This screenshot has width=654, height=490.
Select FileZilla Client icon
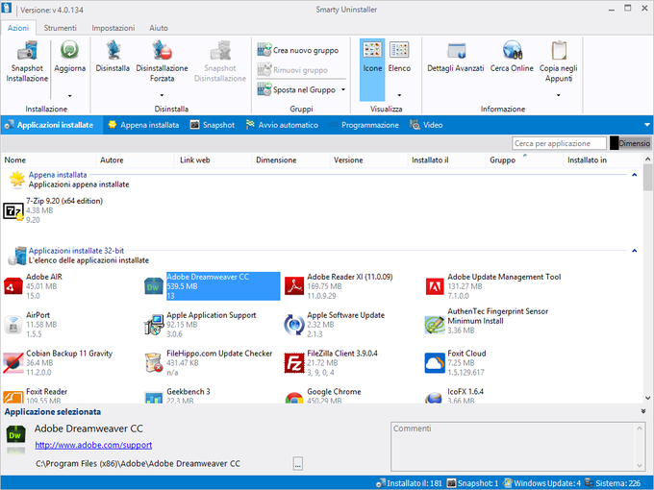pyautogui.click(x=294, y=363)
